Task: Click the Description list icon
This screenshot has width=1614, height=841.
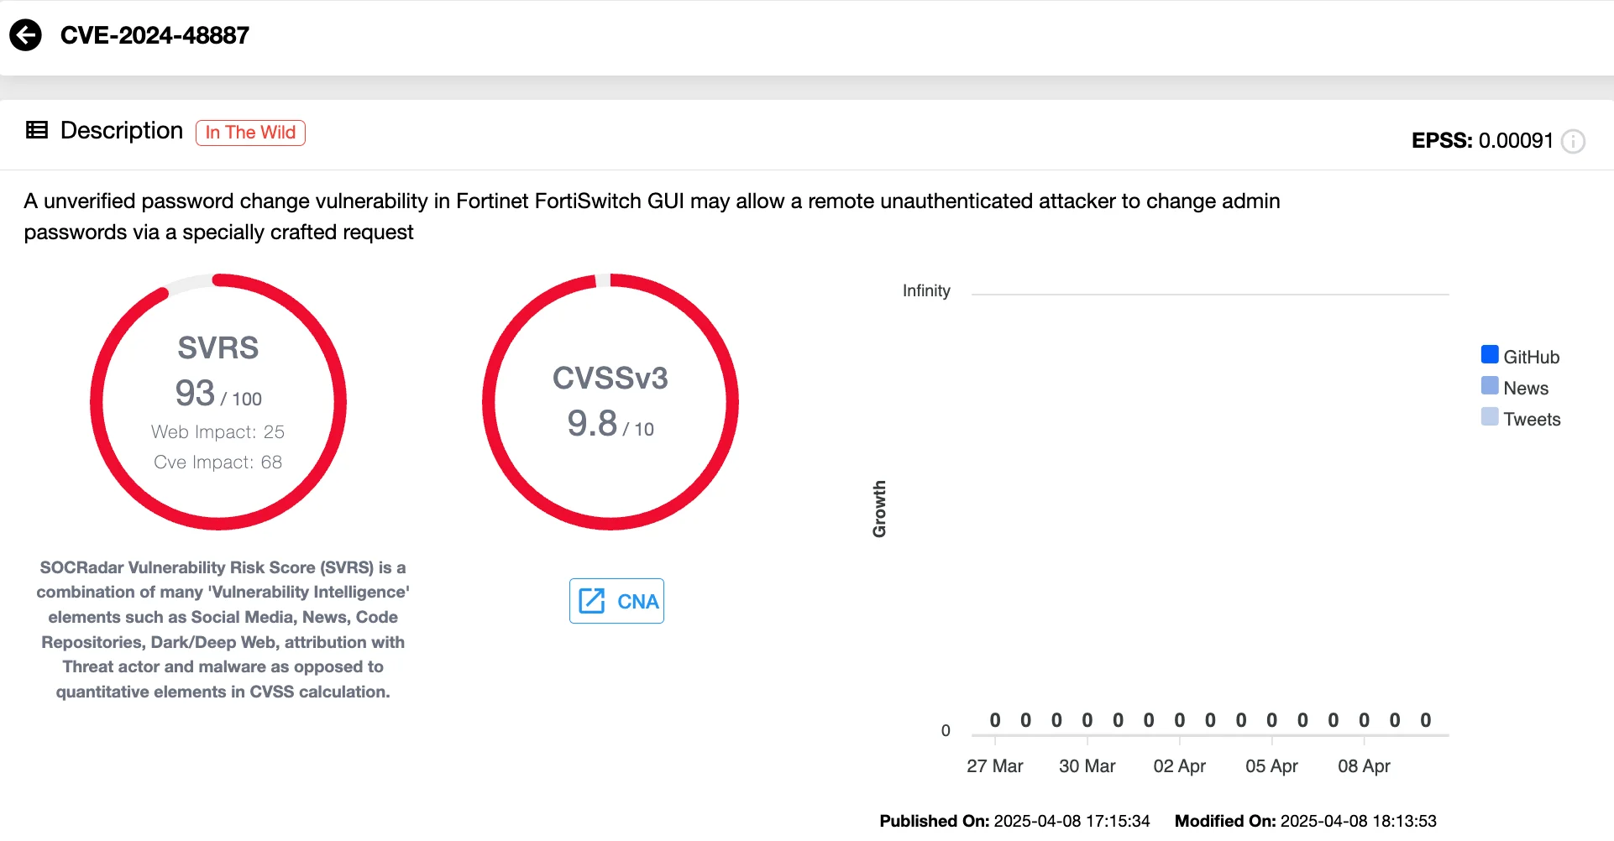Action: coord(37,130)
